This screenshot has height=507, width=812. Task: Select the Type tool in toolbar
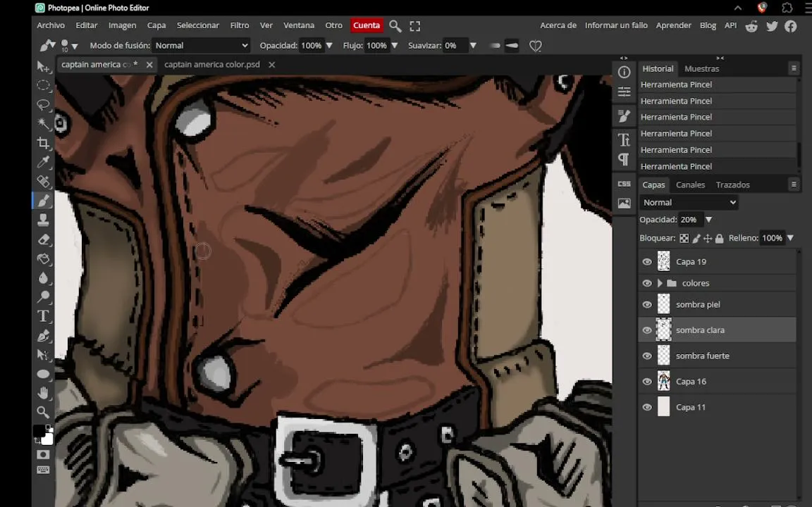pyautogui.click(x=44, y=316)
